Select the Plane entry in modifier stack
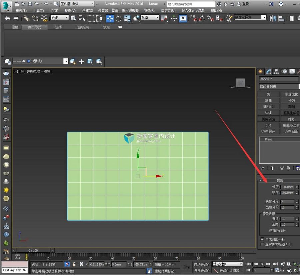 269,139
